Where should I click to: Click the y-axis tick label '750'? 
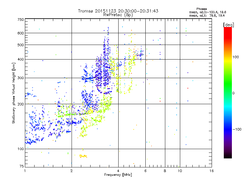21,20
